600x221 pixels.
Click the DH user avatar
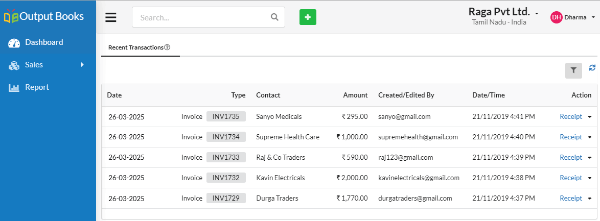coord(557,17)
